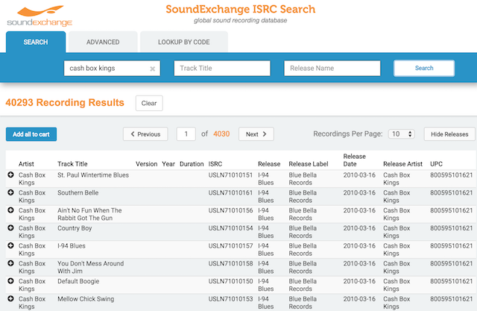Click the track title Country Boy
This screenshot has height=311, width=477.
tap(75, 228)
